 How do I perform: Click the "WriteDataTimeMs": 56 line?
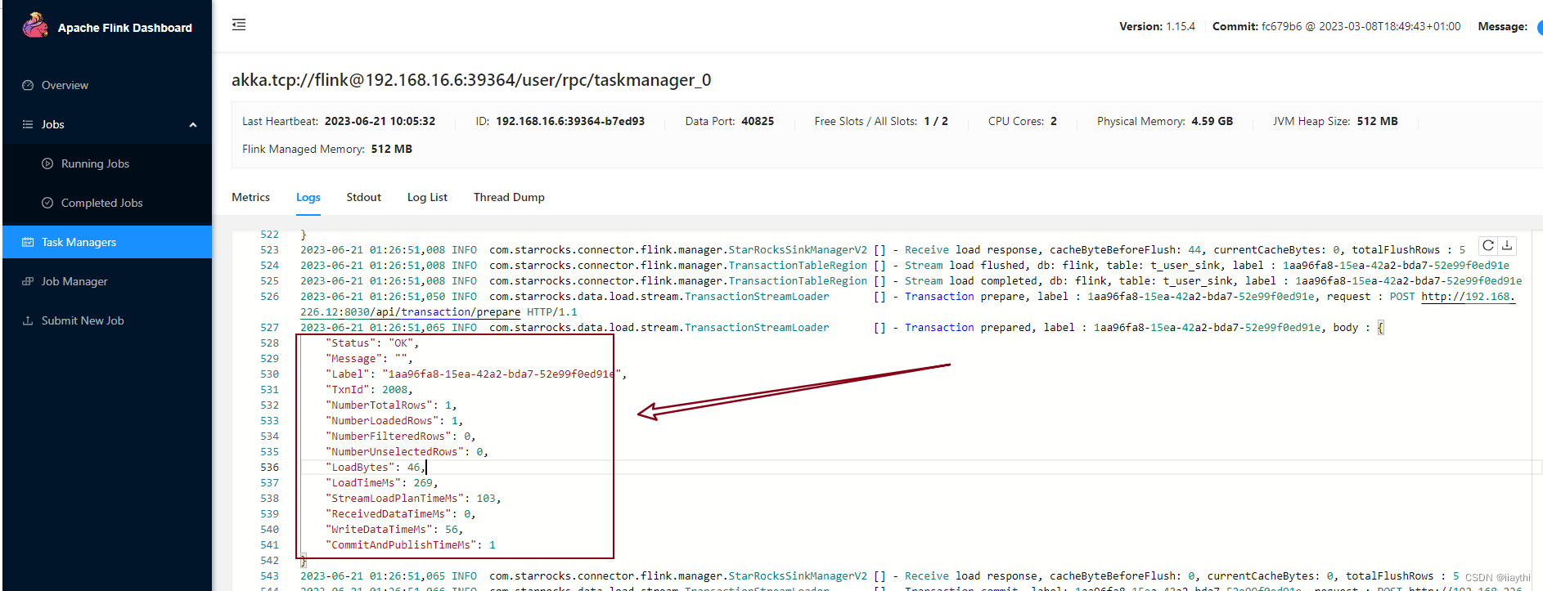click(x=394, y=530)
